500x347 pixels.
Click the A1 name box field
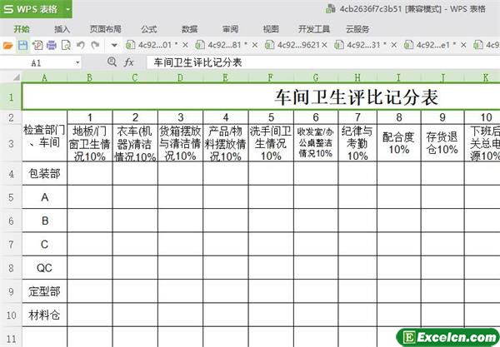[x=36, y=62]
